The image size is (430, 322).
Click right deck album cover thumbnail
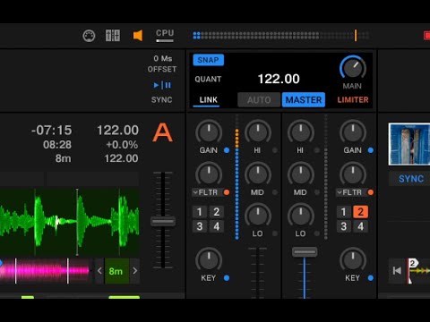409,144
